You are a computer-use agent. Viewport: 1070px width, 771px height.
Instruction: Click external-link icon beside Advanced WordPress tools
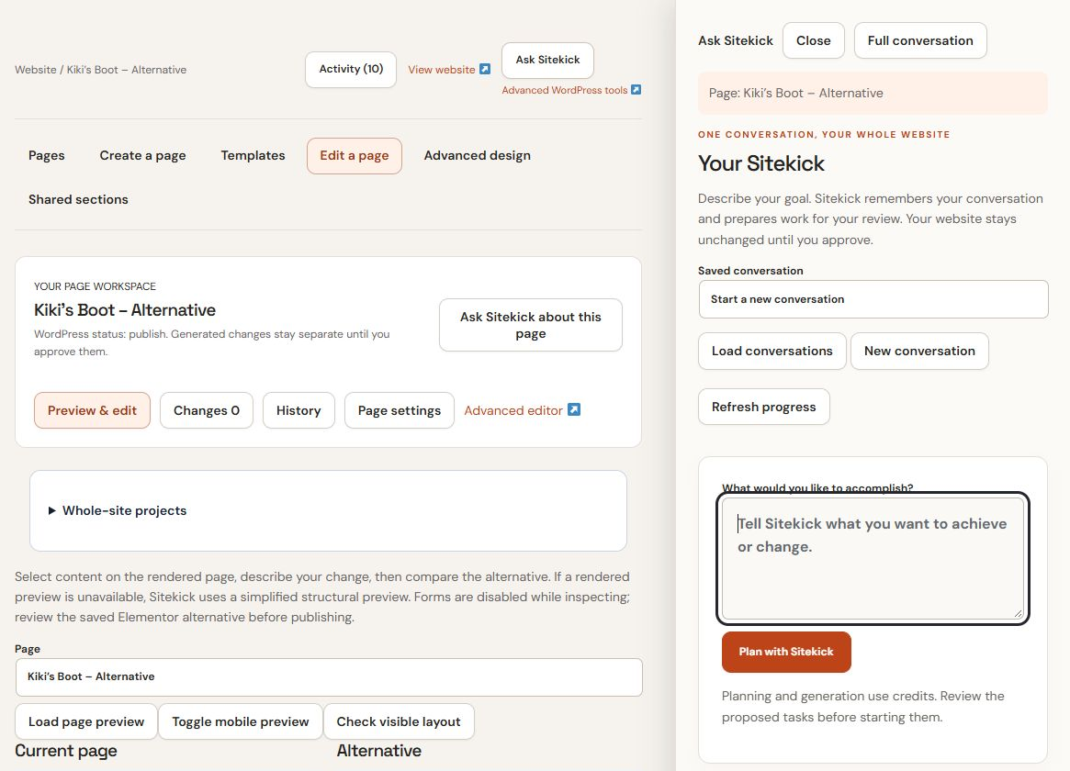(636, 89)
